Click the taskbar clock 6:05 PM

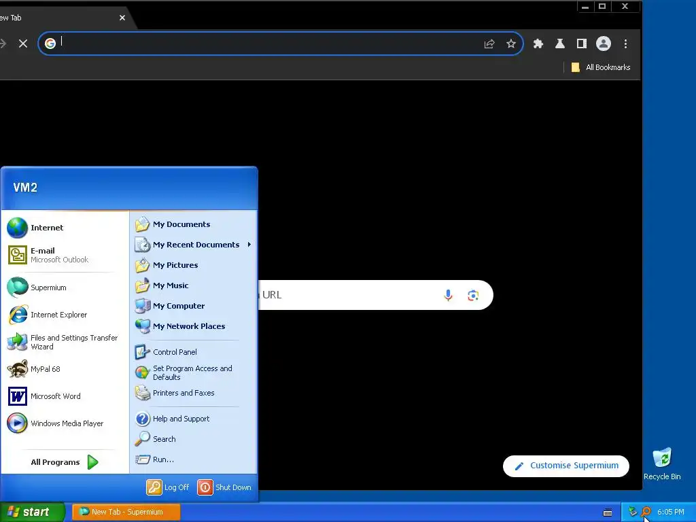tap(670, 512)
